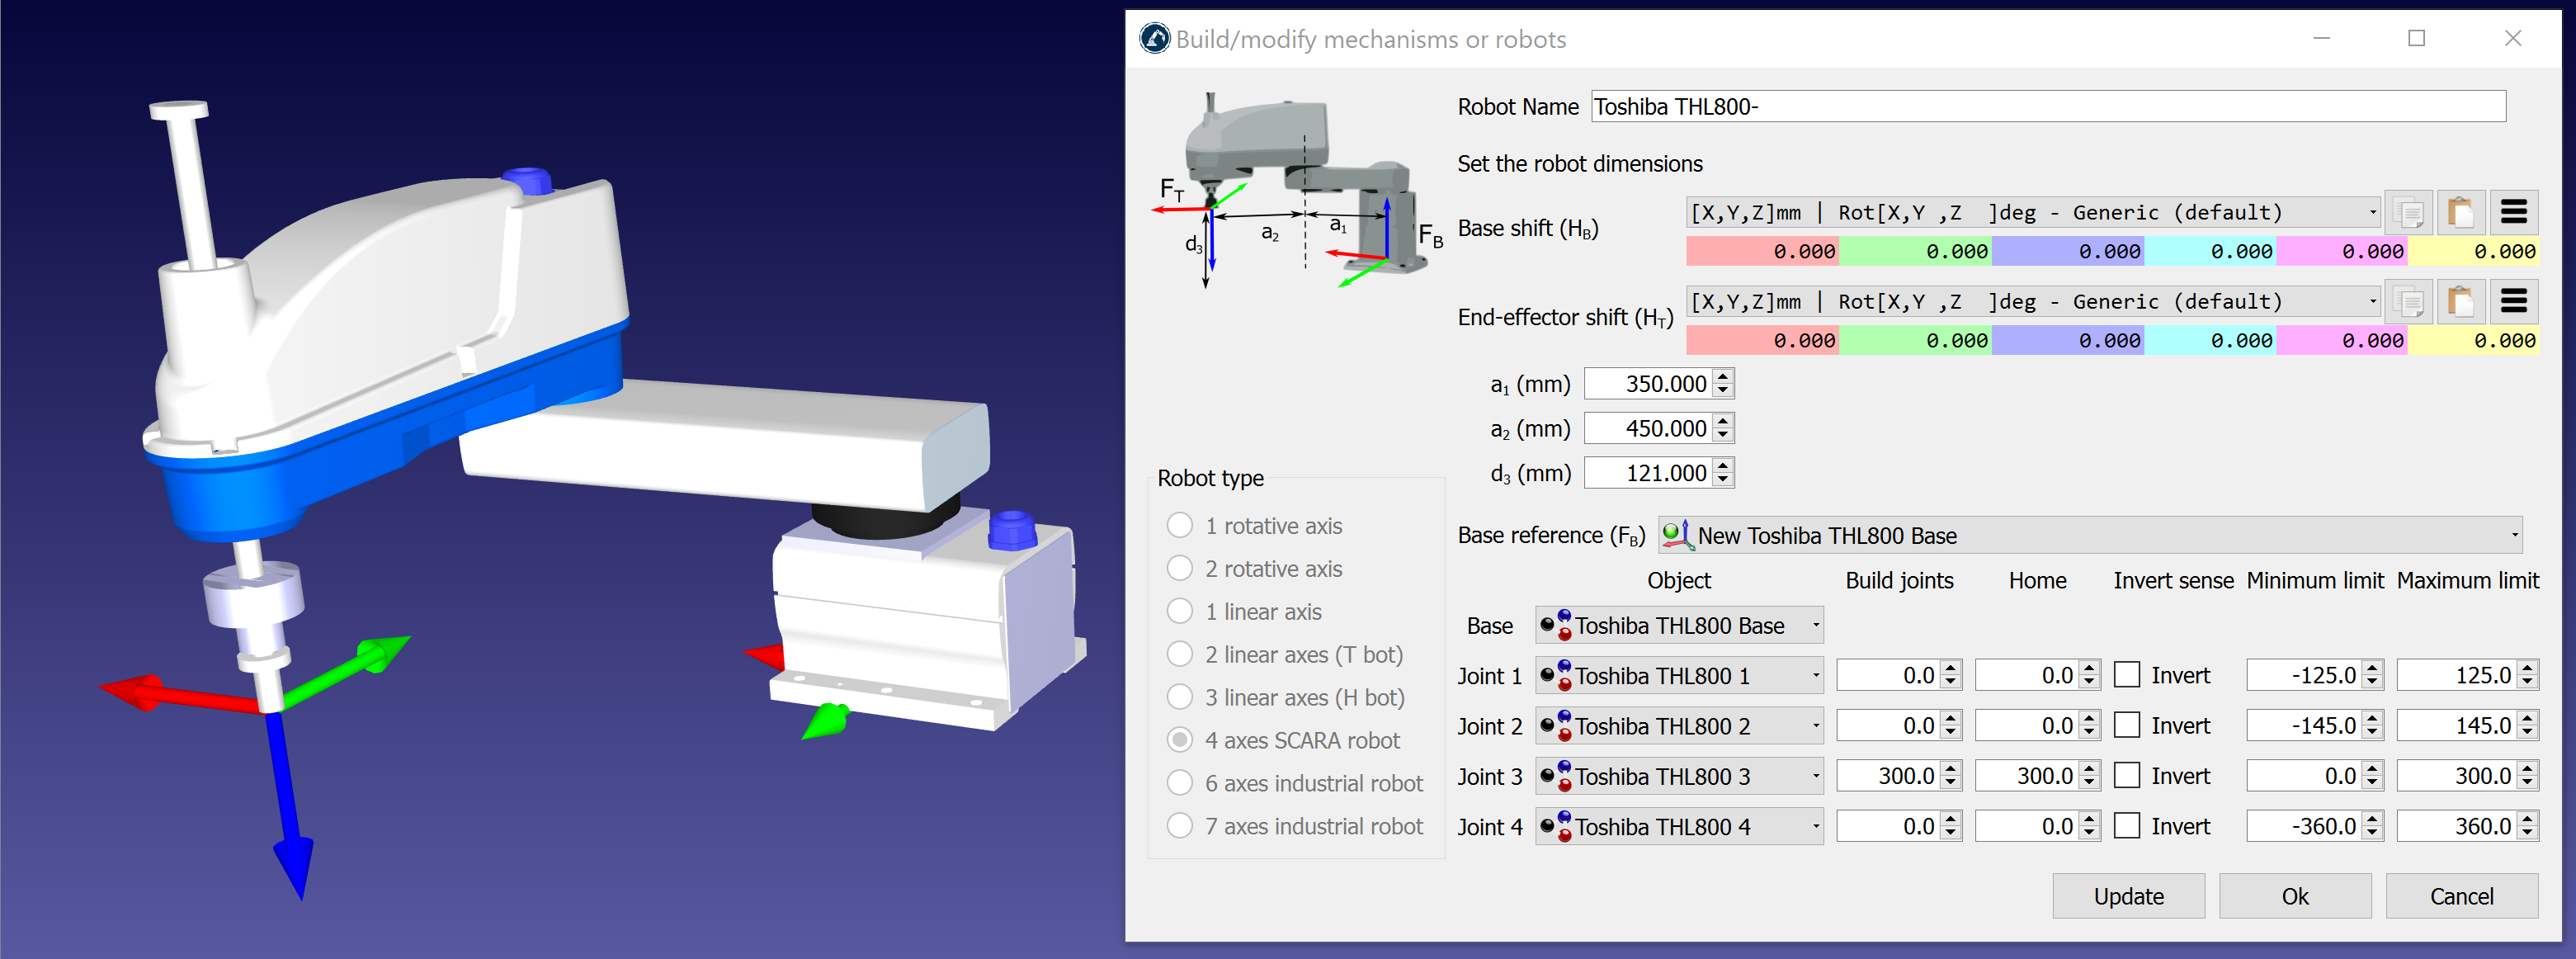
Task: Click the blue Z value of End-effector shift
Action: 2068,341
